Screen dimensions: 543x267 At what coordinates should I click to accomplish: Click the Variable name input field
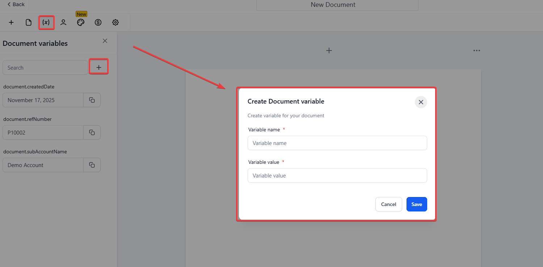point(337,143)
